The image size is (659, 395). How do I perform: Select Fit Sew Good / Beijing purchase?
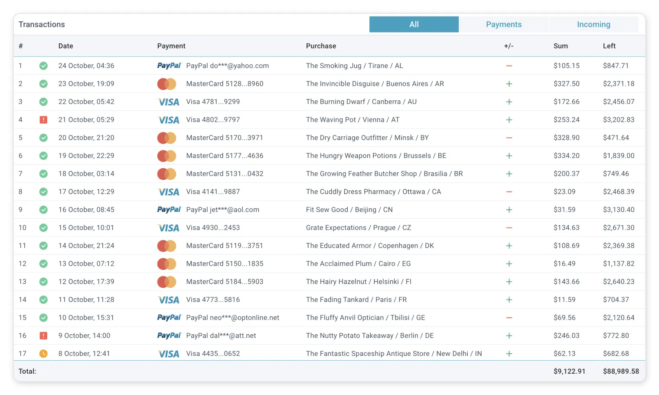349,210
